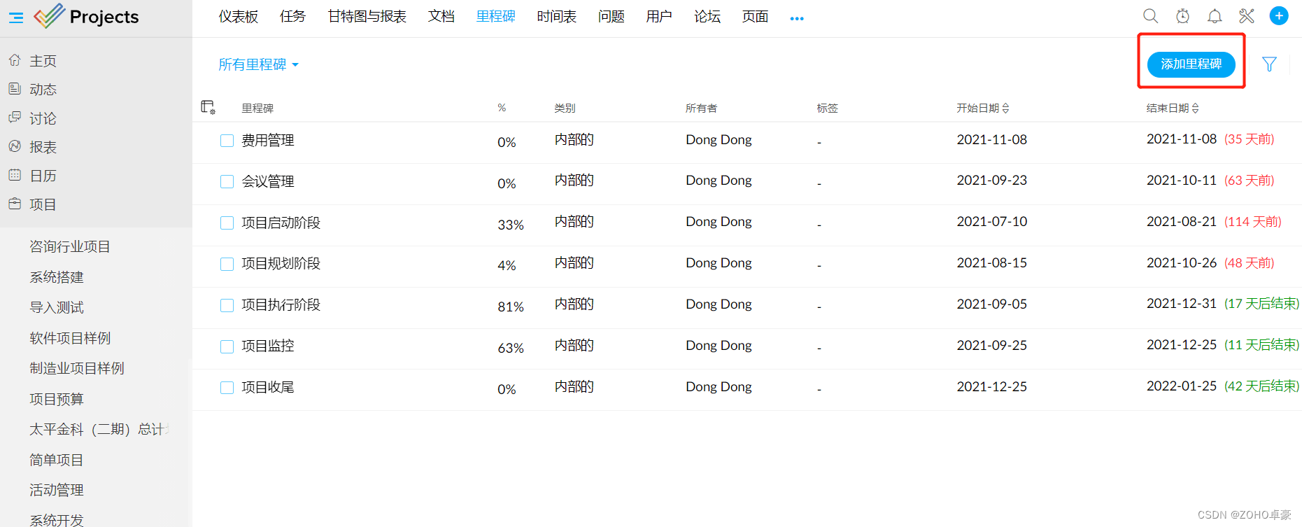Tick checkbox for 费用管理 milestone

click(x=227, y=141)
